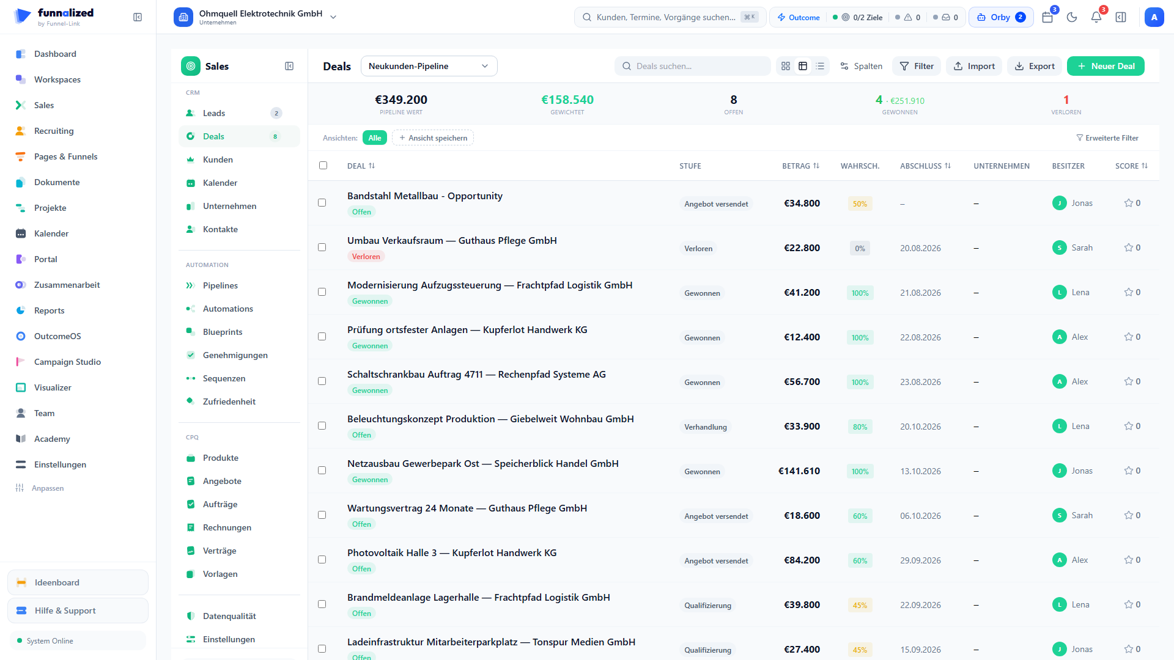This screenshot has width=1174, height=660.
Task: Star the Umbau Verkaufsraum deal
Action: [1129, 248]
